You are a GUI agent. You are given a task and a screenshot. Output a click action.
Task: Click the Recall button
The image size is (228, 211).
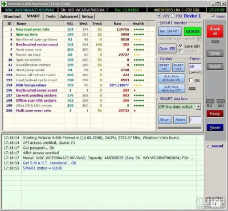point(215,67)
